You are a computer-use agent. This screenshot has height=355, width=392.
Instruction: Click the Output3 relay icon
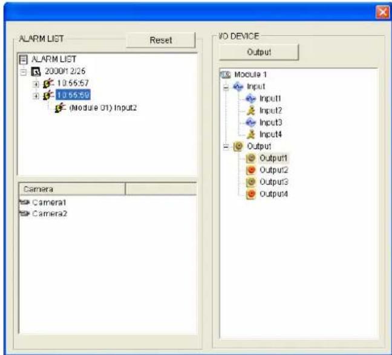point(251,182)
